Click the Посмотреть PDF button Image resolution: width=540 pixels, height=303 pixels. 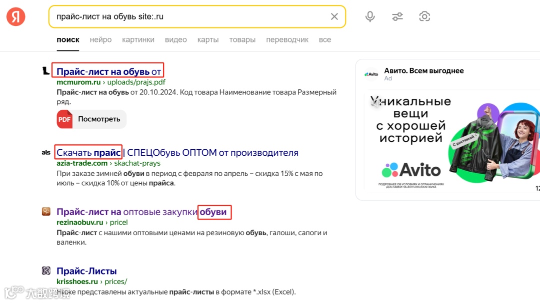point(91,119)
